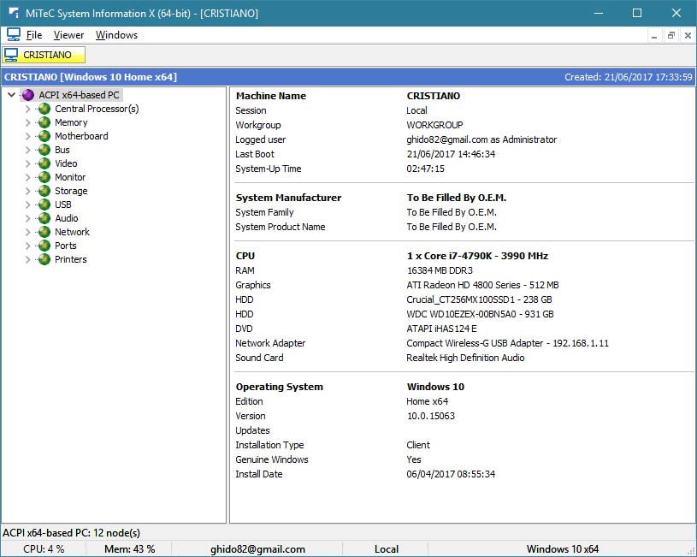Select the Ports item in the tree
Screen dimensions: 697x557
[66, 246]
